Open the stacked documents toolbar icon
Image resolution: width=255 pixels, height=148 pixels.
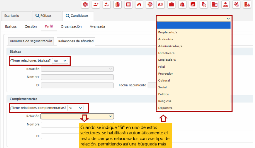coord(117,4)
